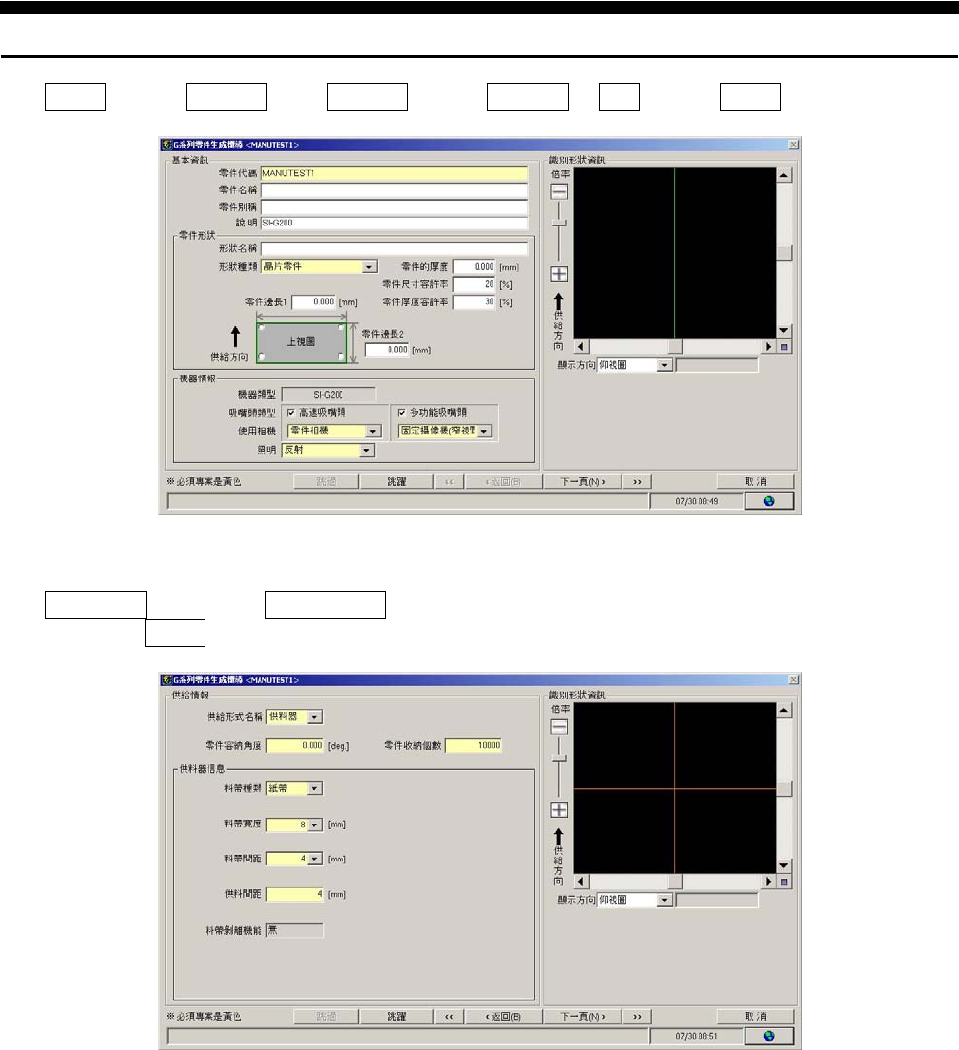
Task: Toggle the 高速吸嘴頭 checkbox
Action: pos(291,413)
